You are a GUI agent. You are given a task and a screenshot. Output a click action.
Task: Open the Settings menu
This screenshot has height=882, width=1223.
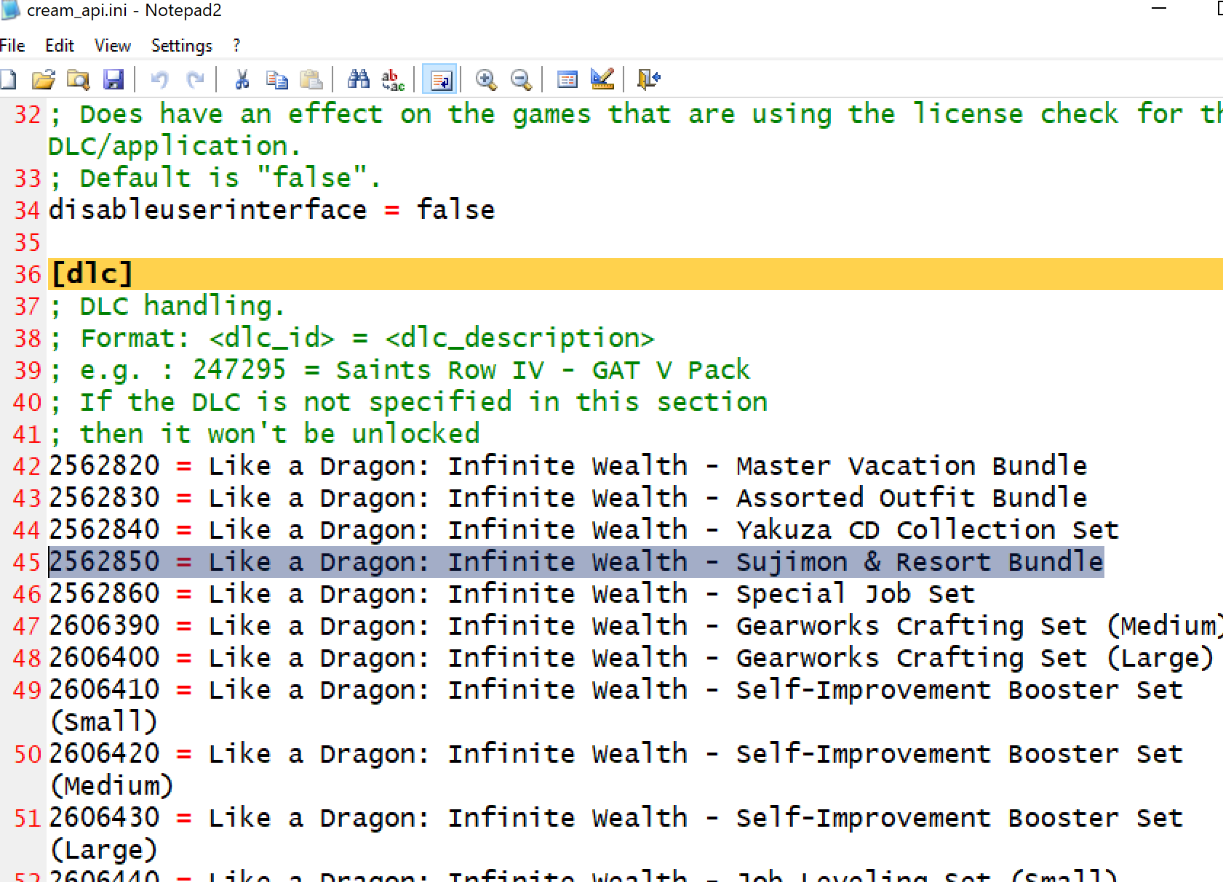(182, 46)
